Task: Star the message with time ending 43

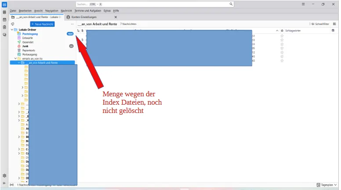Action: point(282,56)
